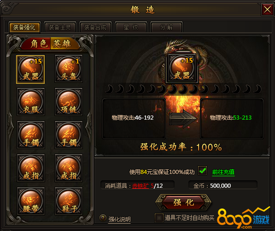Uncheck the 84元宝 guarantee success checkbox
This screenshot has height=231, width=275.
[203, 171]
